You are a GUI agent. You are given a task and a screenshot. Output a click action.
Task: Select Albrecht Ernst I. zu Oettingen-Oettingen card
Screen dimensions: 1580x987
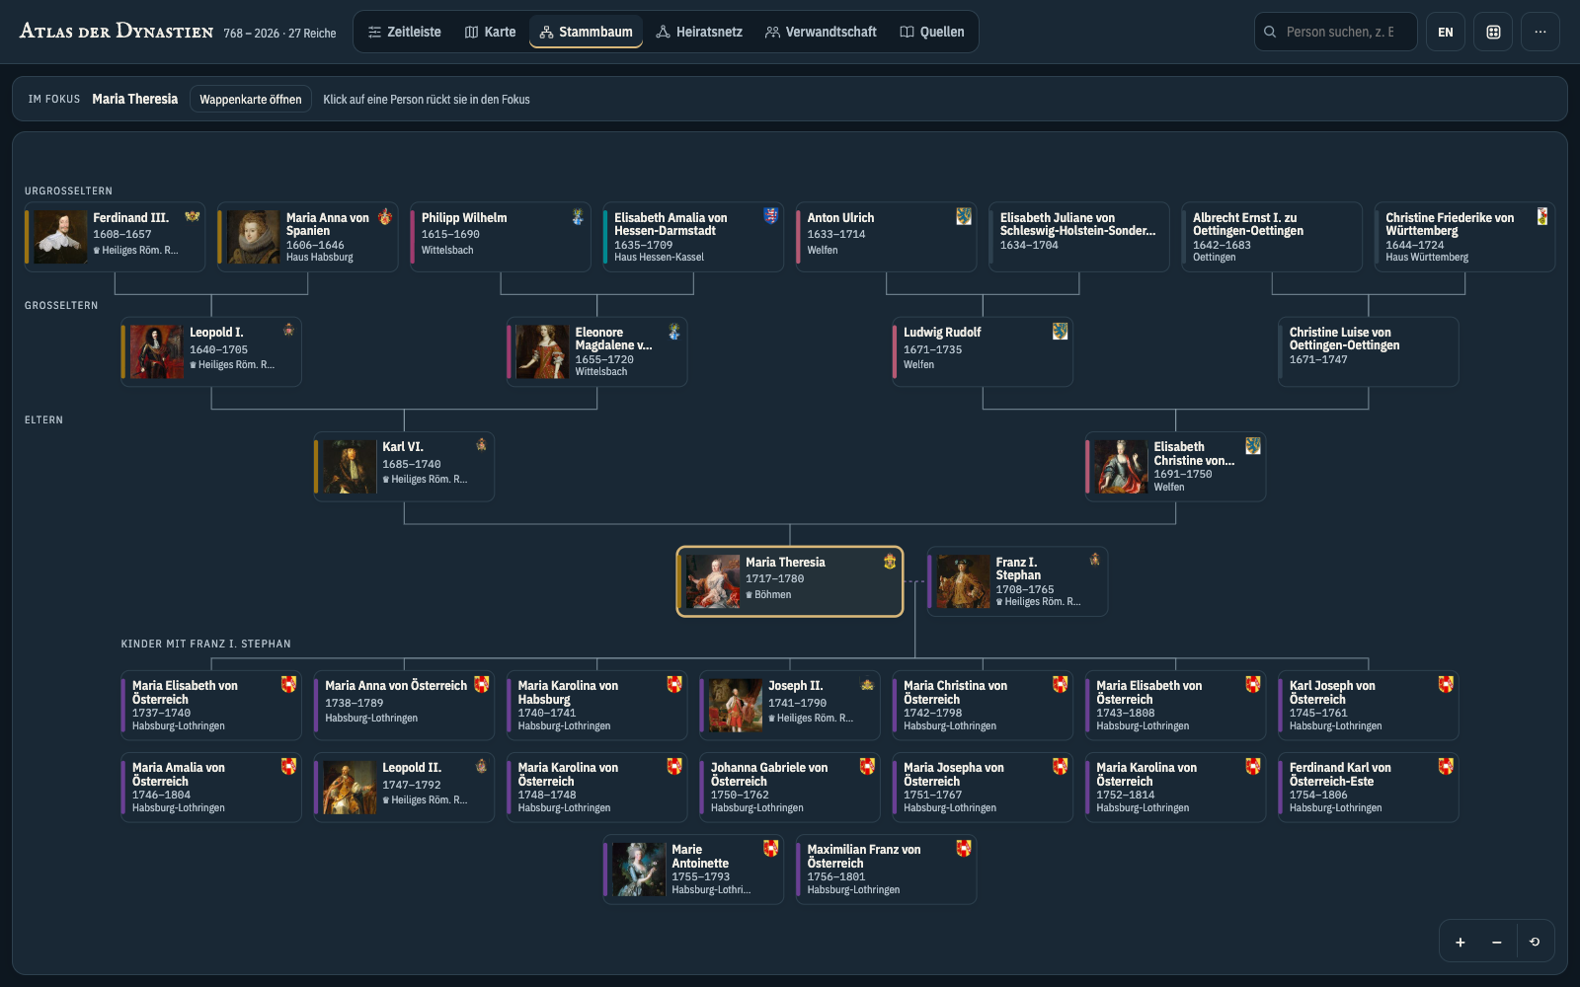click(1271, 237)
